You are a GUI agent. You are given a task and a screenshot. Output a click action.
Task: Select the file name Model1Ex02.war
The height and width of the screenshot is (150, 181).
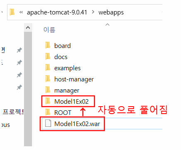click(77, 124)
